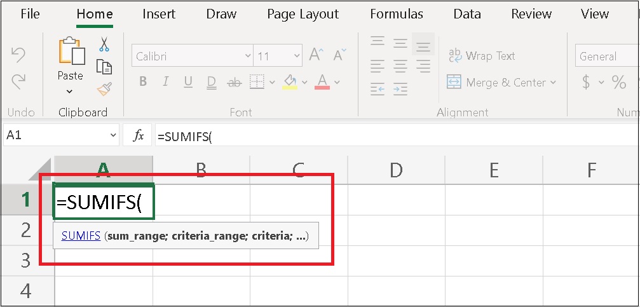
Task: Select the Format Painter brush
Action: coord(104,89)
